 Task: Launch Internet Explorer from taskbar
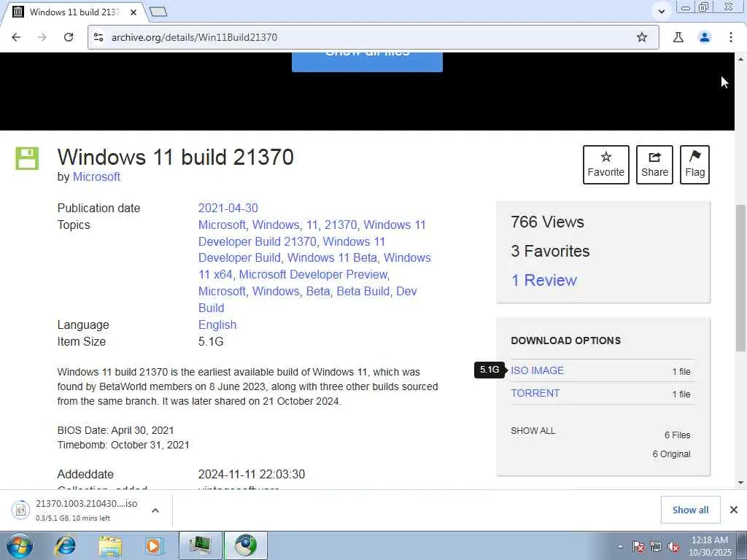(65, 545)
